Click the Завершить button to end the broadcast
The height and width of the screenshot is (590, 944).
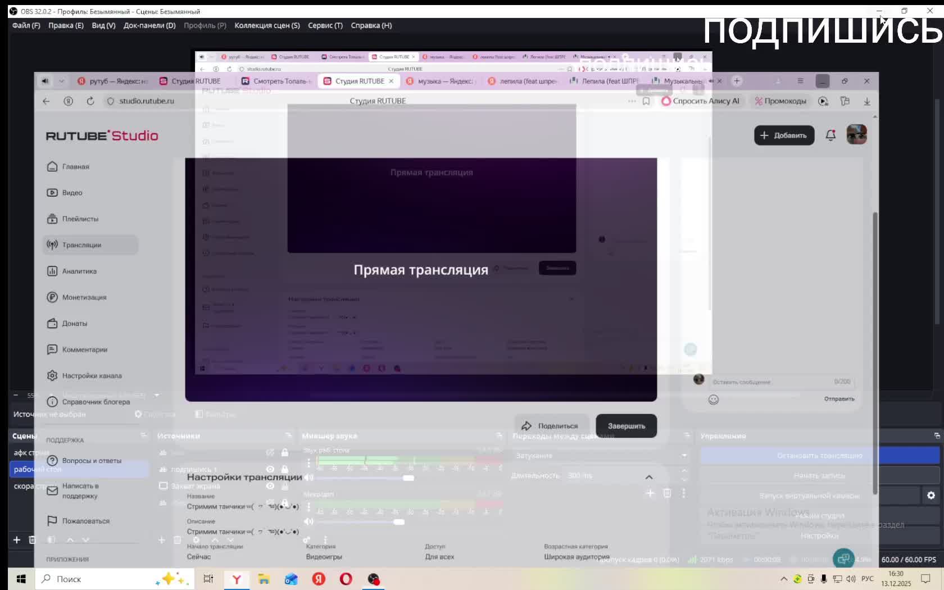626,426
